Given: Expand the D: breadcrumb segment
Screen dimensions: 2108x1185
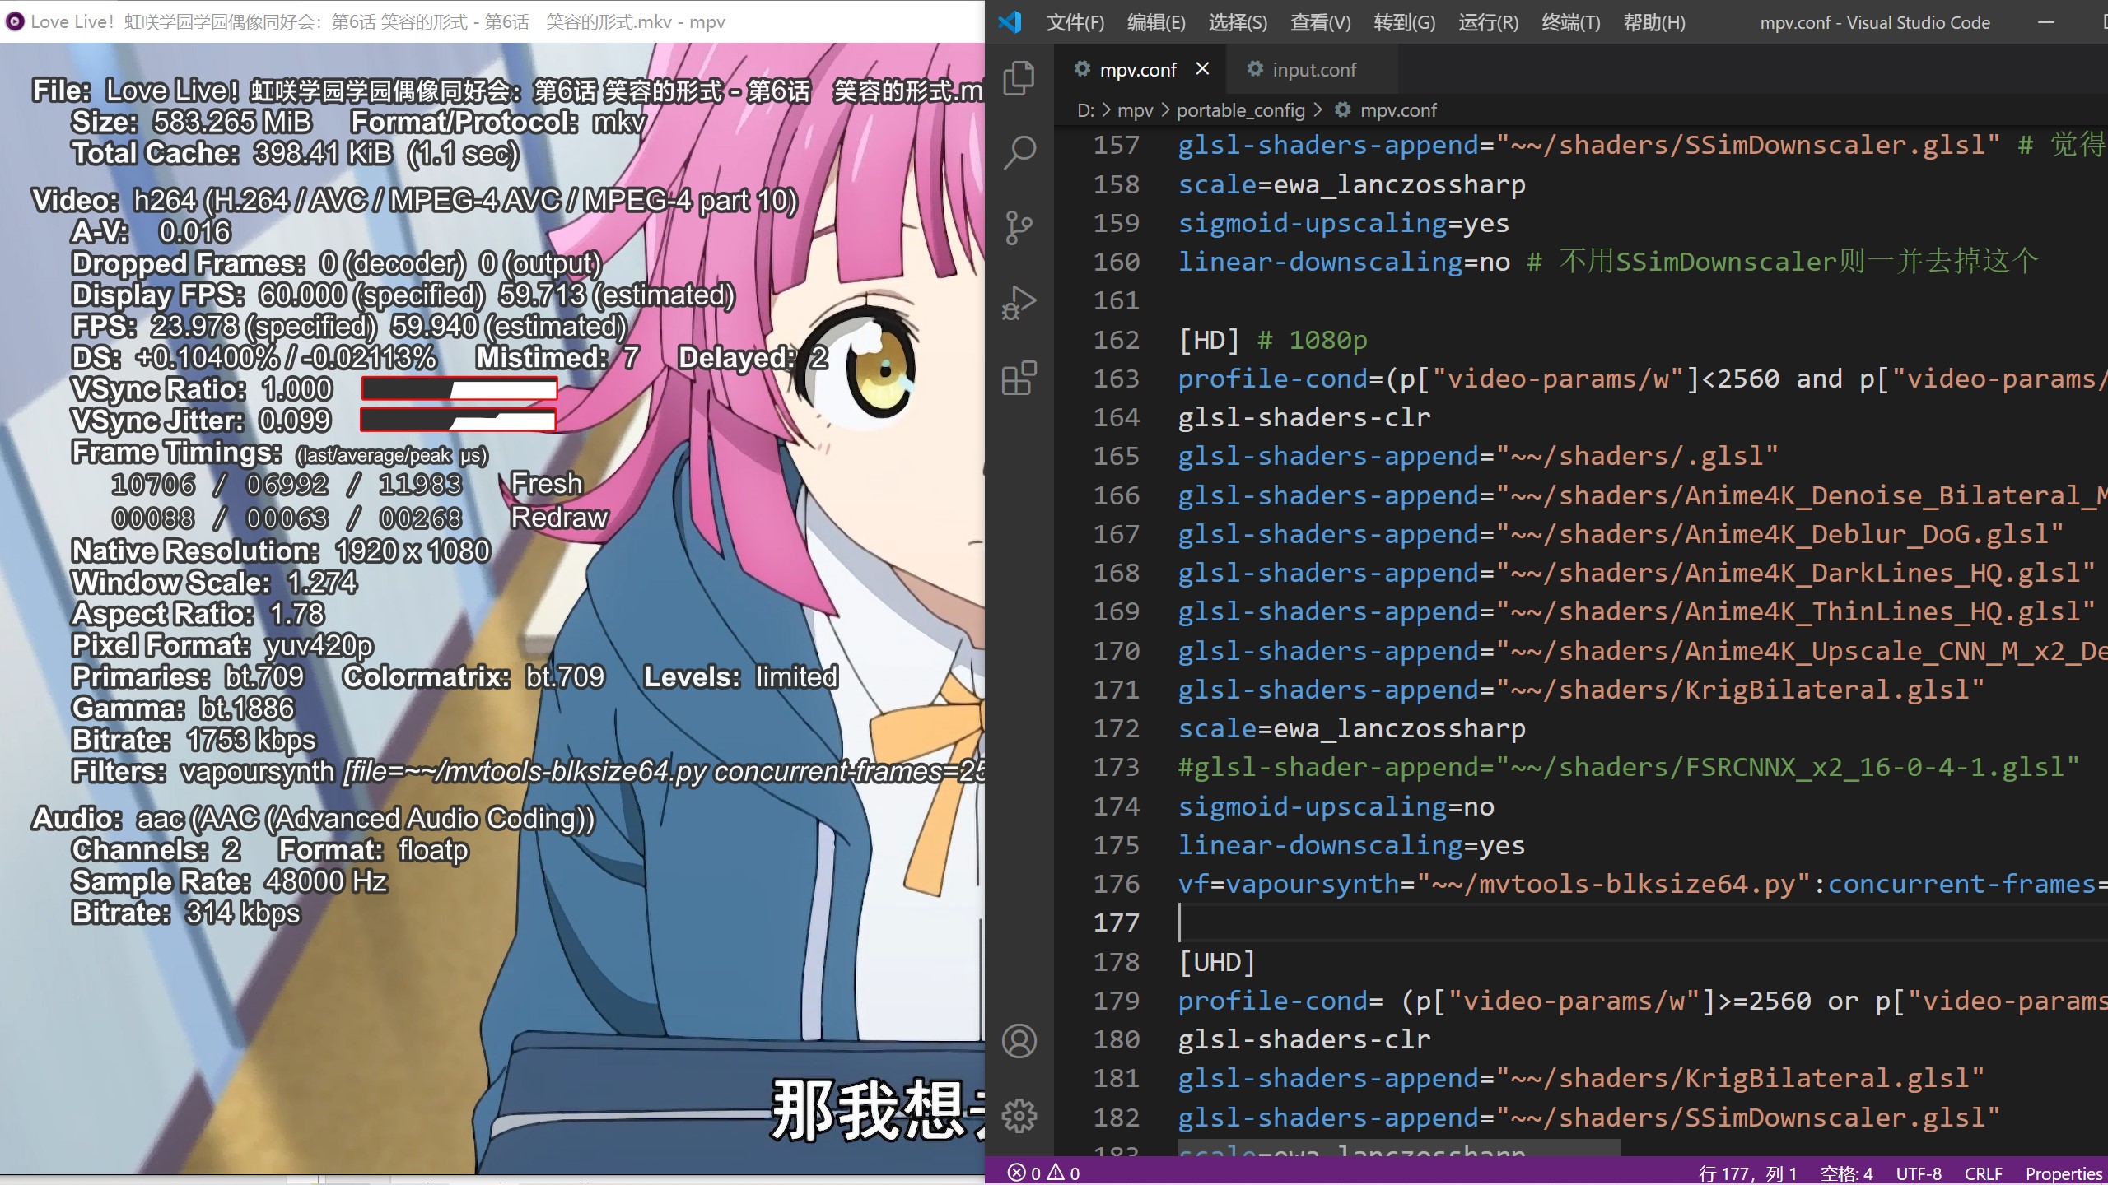Looking at the screenshot, I should [x=1085, y=110].
